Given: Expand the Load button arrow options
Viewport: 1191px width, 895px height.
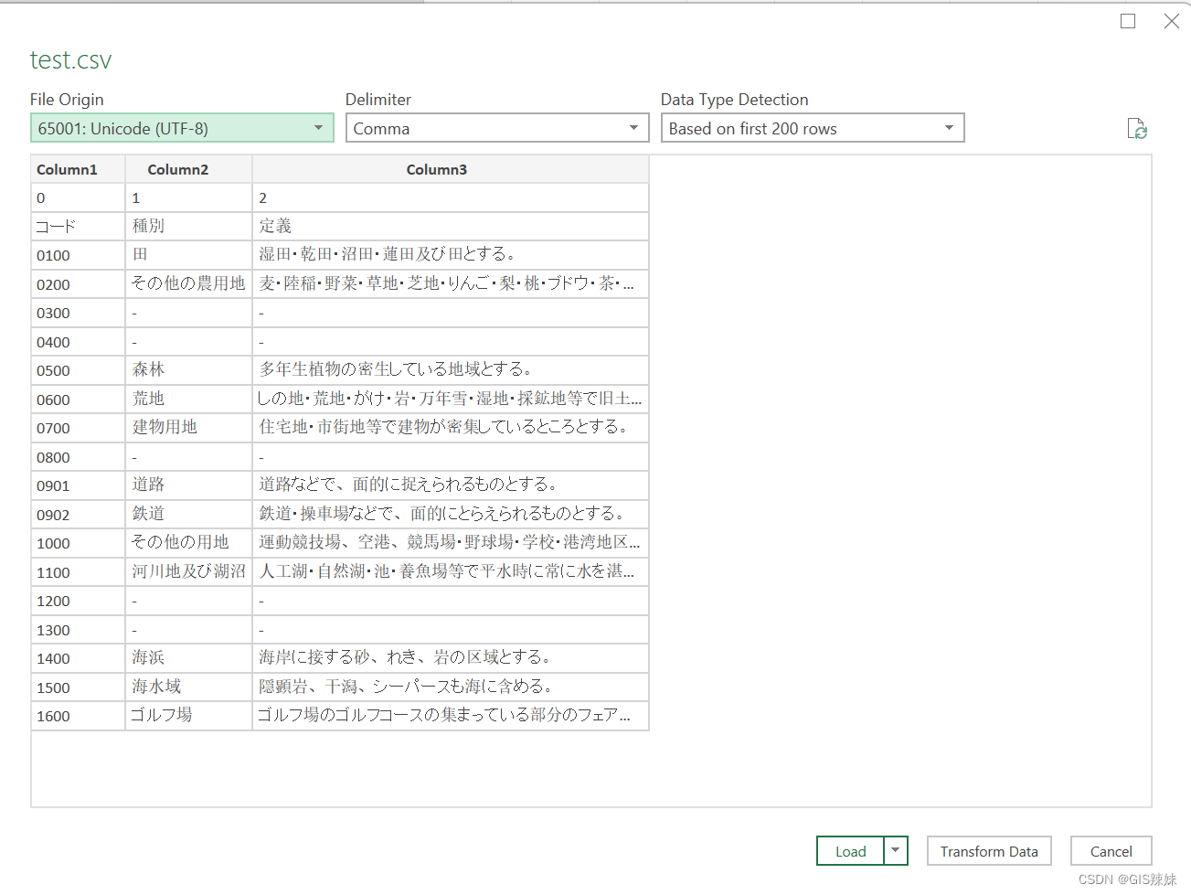Looking at the screenshot, I should click(896, 851).
